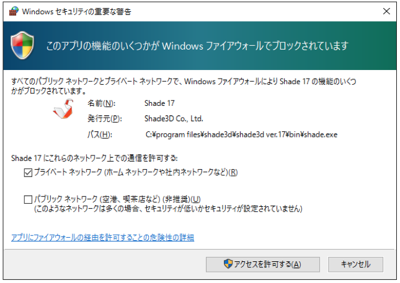This screenshot has height=283, width=400.
Task: Uncheck the プライベート ネットワーク checkbox
Action: (28, 173)
